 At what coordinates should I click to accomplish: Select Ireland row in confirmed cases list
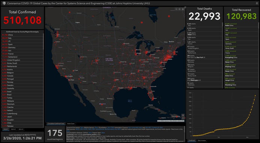(22, 110)
